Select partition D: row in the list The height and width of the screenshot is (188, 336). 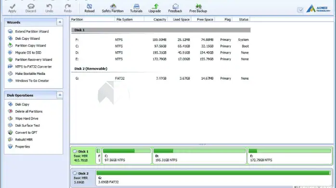pos(161,52)
